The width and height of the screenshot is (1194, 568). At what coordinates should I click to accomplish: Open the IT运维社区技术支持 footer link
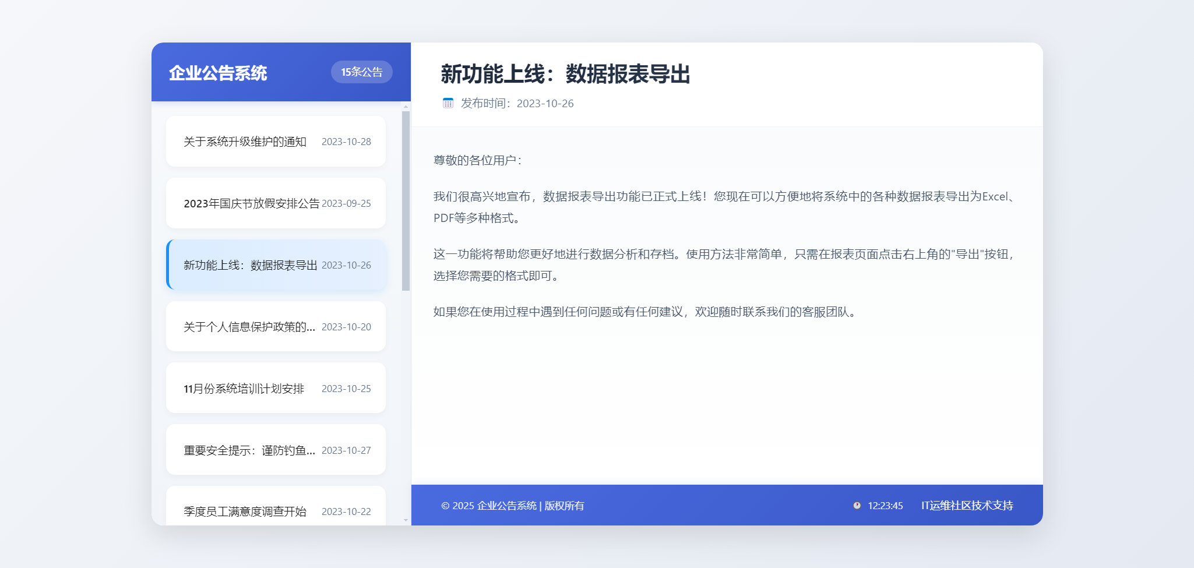tap(967, 506)
